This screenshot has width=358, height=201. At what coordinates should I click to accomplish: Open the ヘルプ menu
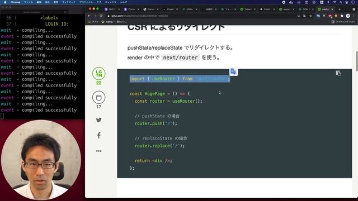124,2
